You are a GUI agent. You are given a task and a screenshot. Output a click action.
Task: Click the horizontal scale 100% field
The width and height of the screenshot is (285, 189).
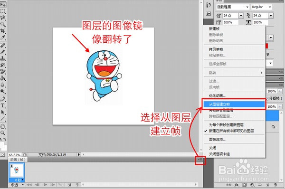[x=260, y=22]
